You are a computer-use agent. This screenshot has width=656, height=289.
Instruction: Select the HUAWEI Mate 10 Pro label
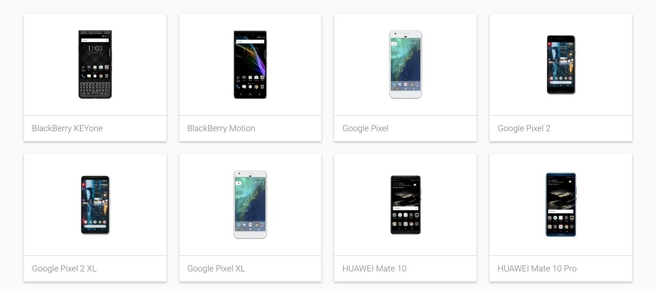pos(537,269)
